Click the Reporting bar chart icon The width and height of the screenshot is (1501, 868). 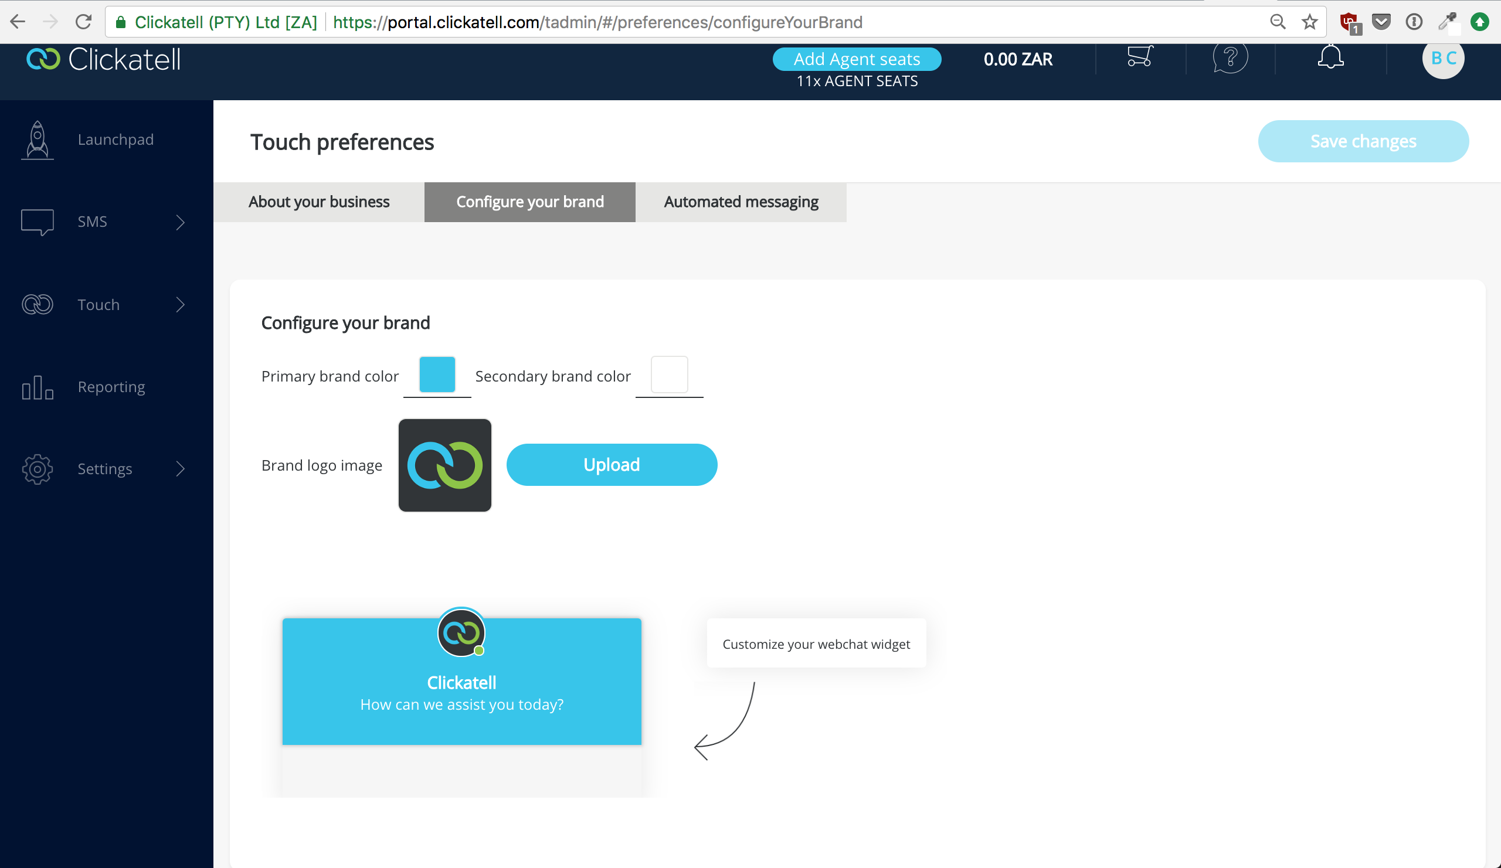click(38, 387)
